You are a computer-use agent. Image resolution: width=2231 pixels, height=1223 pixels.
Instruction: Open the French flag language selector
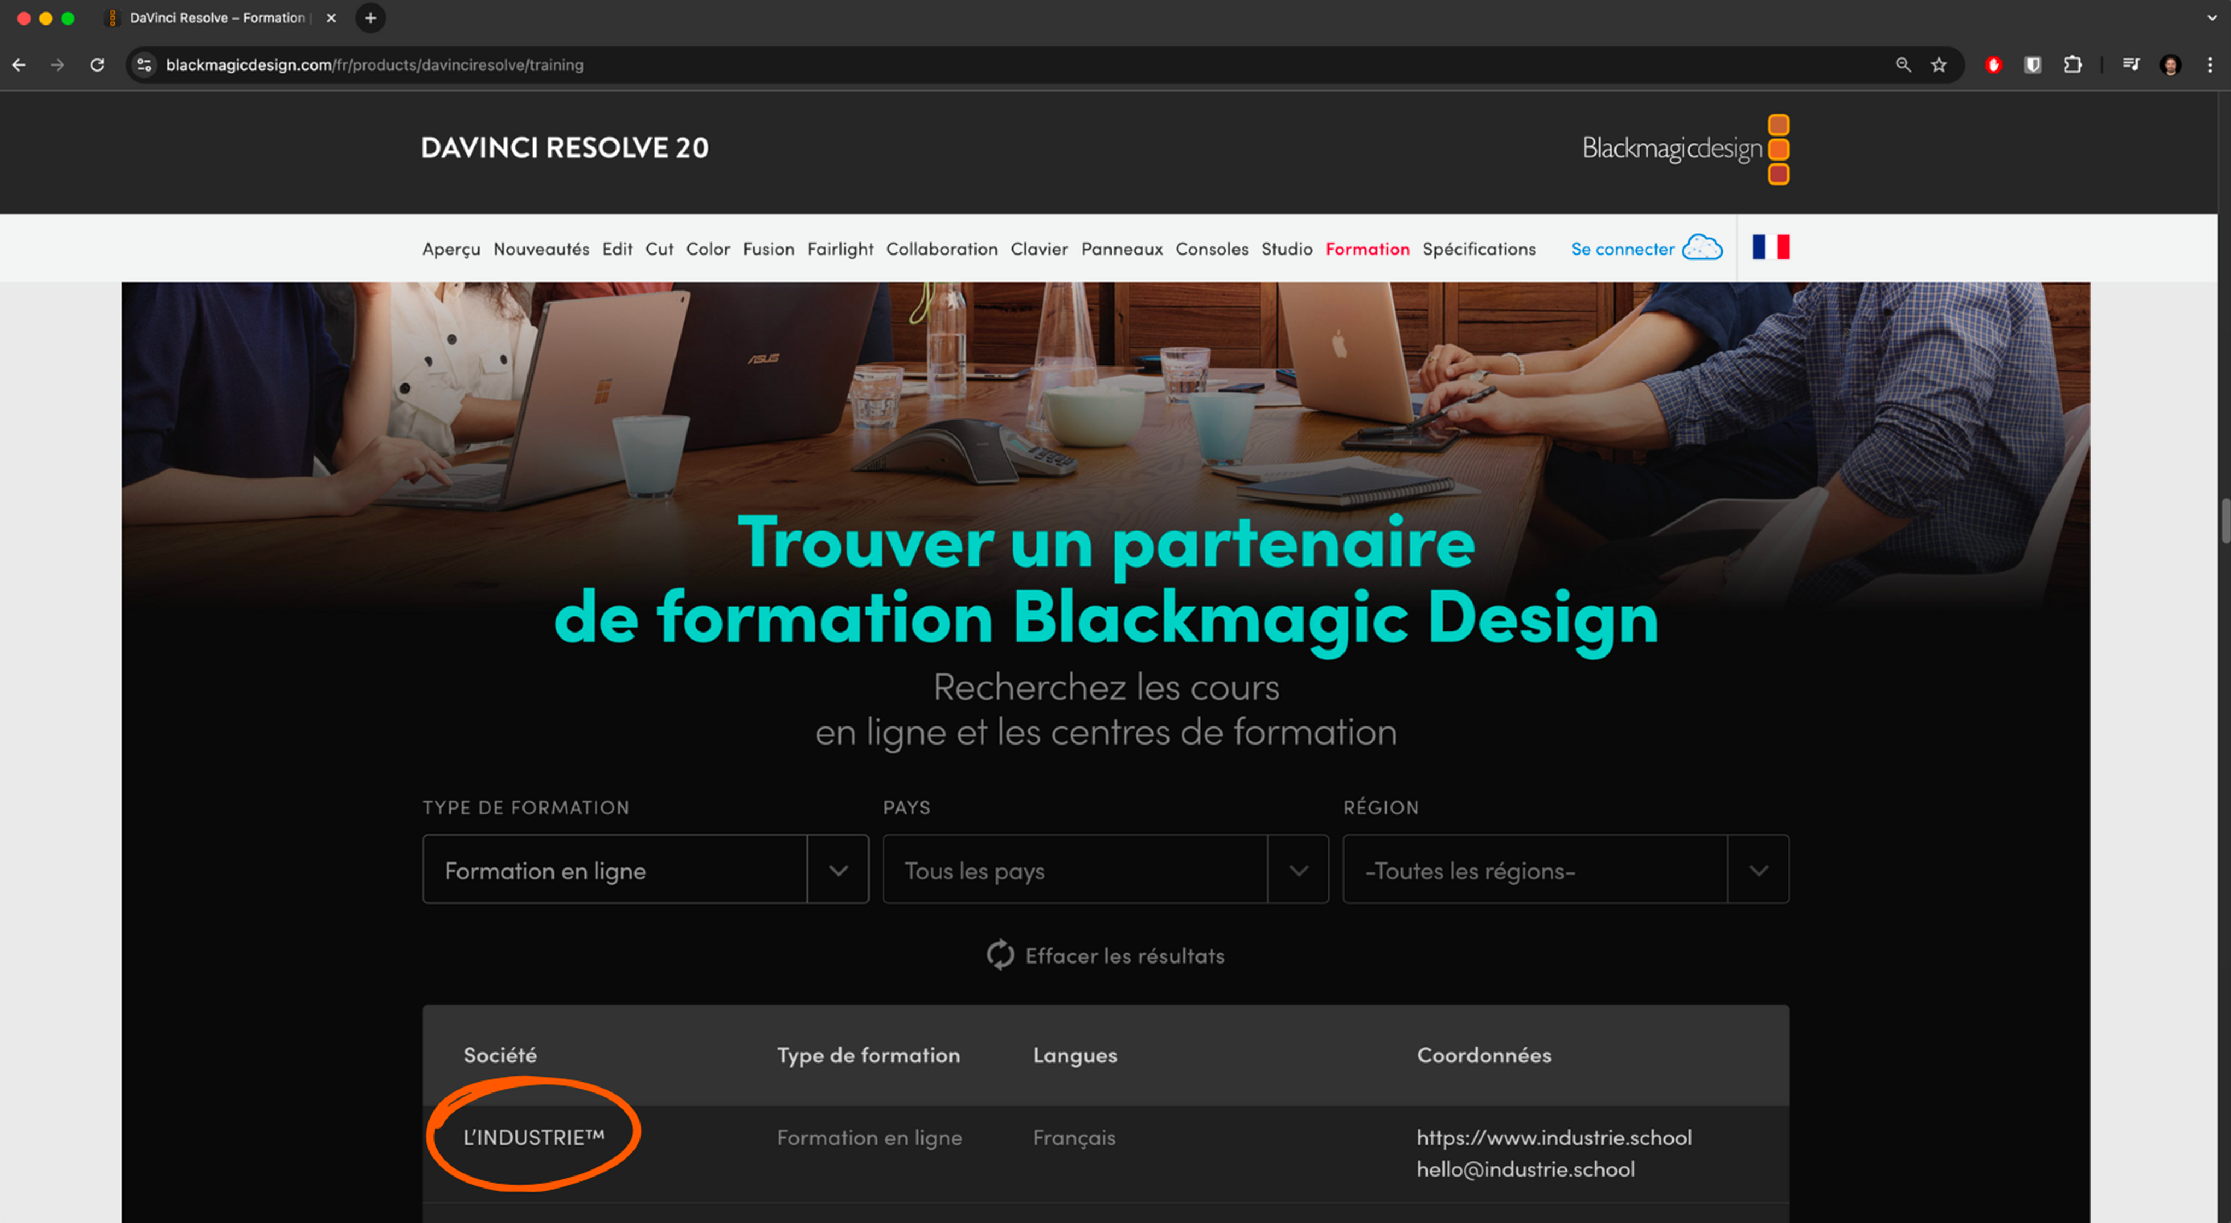pyautogui.click(x=1770, y=247)
